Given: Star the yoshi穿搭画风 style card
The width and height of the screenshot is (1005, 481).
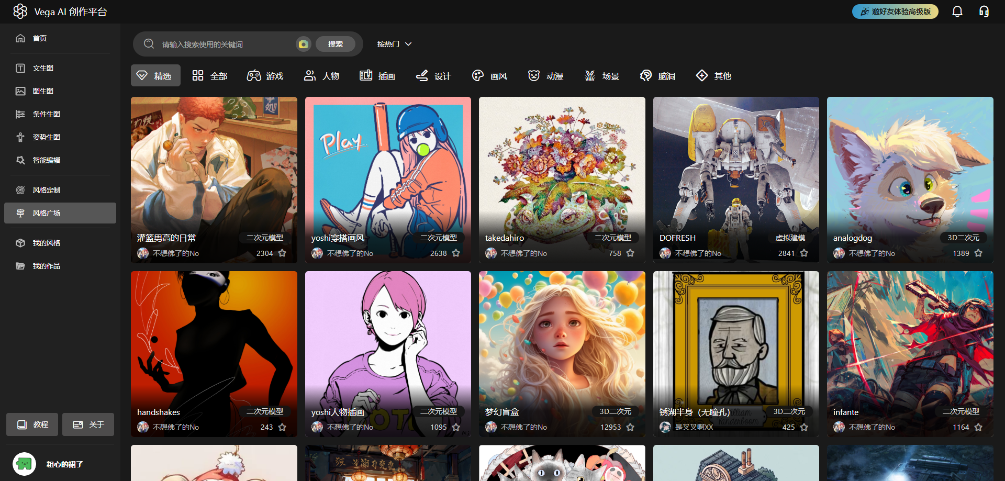Looking at the screenshot, I should tap(456, 253).
